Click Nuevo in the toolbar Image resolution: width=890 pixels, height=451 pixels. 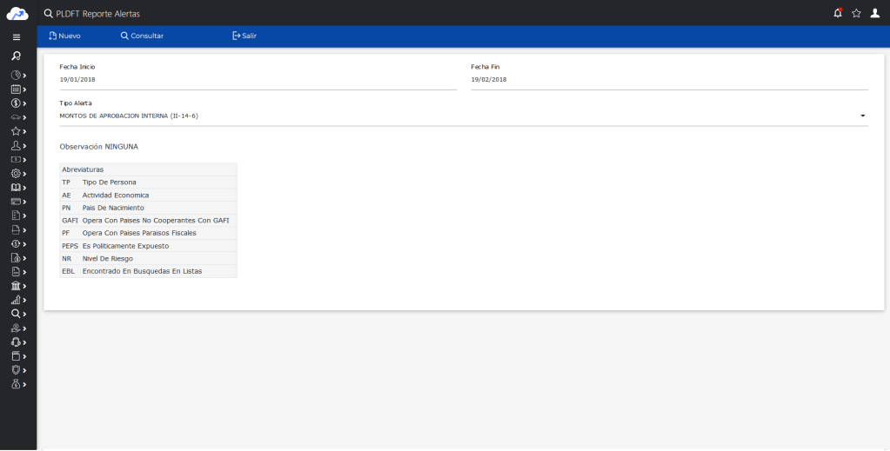pyautogui.click(x=64, y=36)
